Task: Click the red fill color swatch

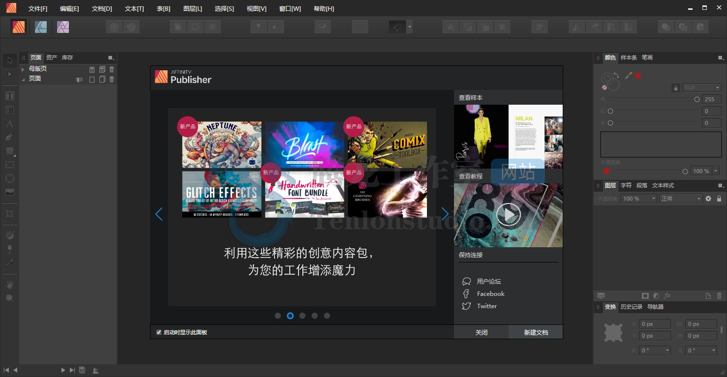Action: click(x=638, y=76)
